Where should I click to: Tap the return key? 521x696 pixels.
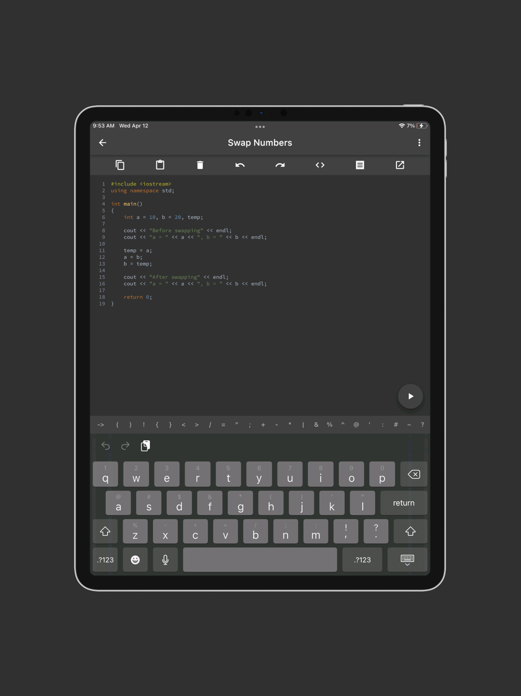click(404, 503)
